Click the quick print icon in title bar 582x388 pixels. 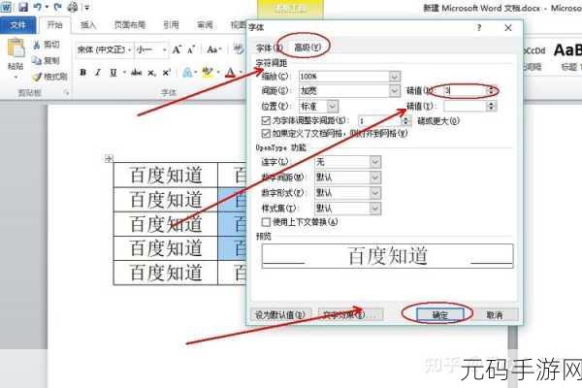click(x=73, y=7)
